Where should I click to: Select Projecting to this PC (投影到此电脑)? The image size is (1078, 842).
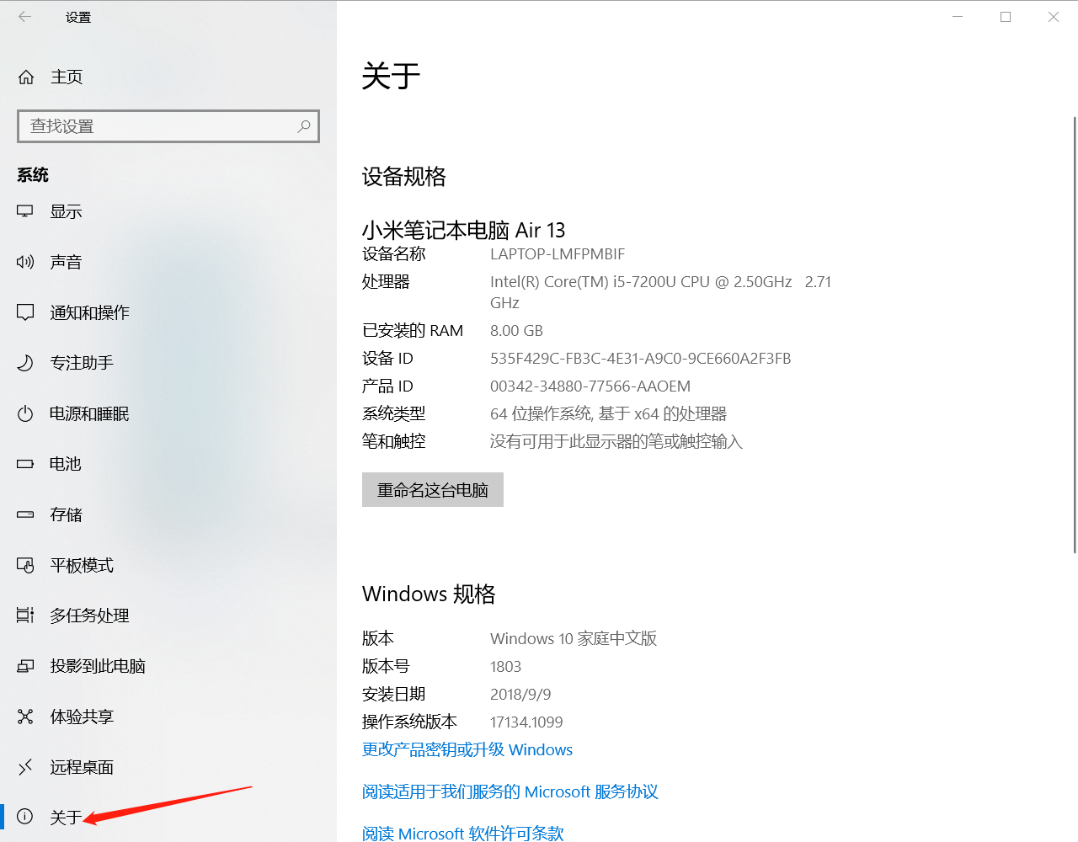[97, 666]
